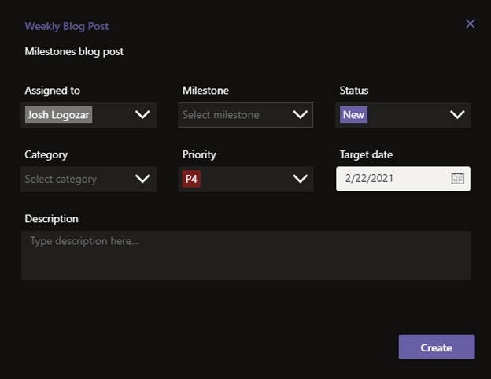Screen dimensions: 491x379
Task: Close the Weekly Blog Post dialog
Action: [470, 24]
